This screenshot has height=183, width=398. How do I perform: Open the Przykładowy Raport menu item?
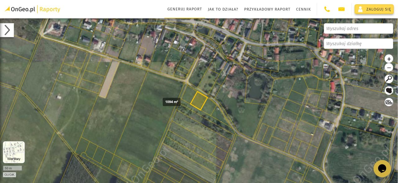point(267,9)
